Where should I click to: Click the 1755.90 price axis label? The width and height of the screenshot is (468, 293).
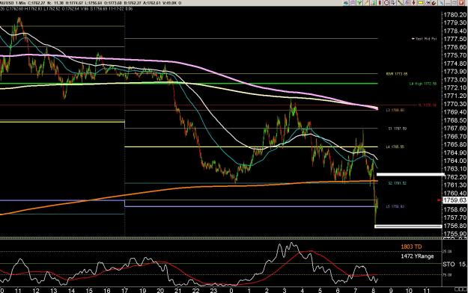pyautogui.click(x=455, y=234)
